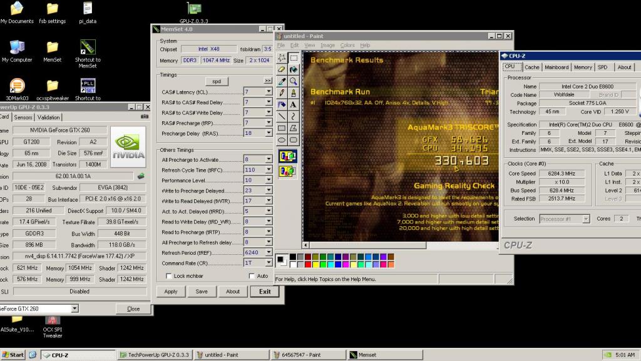Open the My Computer desktop icon
Image resolution: width=641 pixels, height=361 pixels.
pyautogui.click(x=17, y=51)
